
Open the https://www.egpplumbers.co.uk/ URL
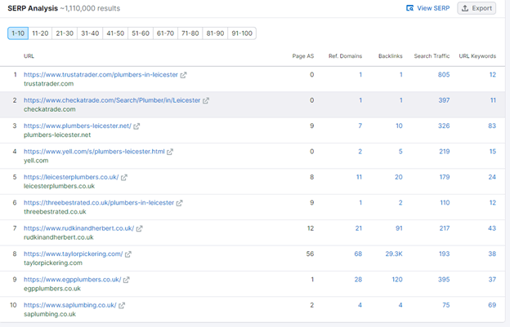[72, 280]
